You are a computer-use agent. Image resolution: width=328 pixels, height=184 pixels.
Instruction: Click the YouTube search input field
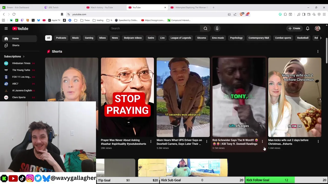154,28
